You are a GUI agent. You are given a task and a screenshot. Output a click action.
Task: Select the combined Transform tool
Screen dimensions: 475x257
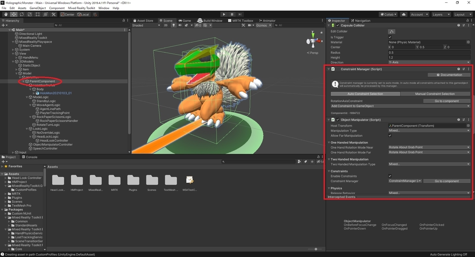(45, 14)
